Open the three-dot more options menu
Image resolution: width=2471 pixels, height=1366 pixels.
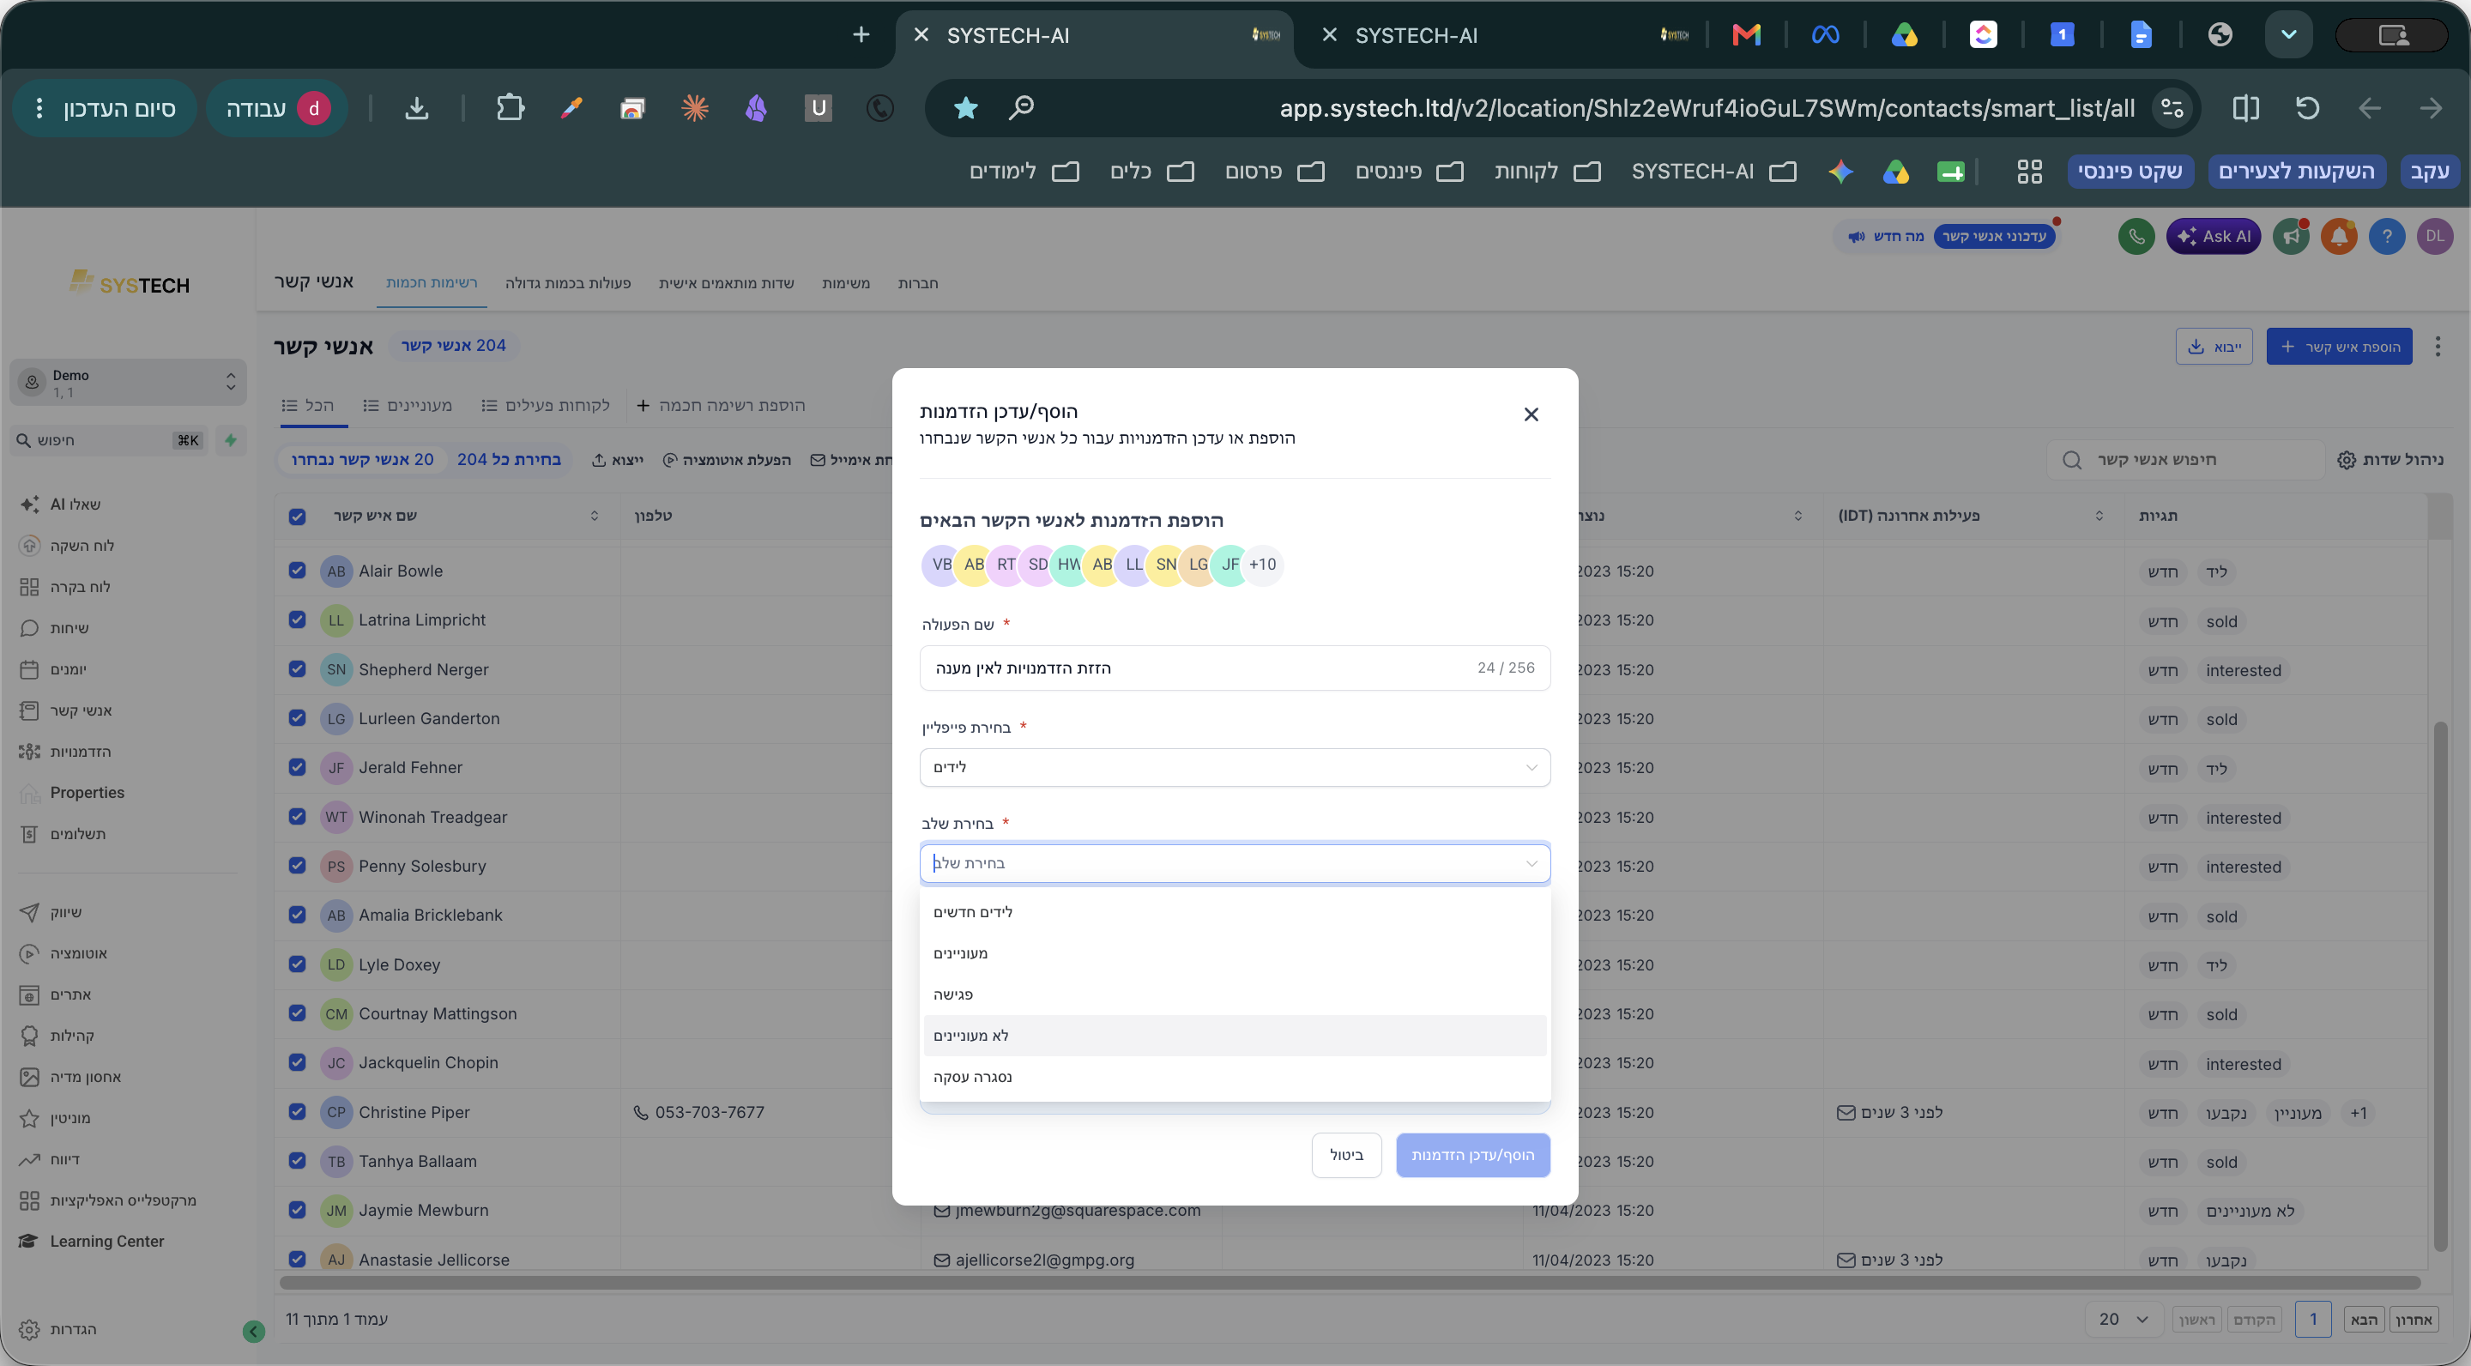pos(2438,347)
